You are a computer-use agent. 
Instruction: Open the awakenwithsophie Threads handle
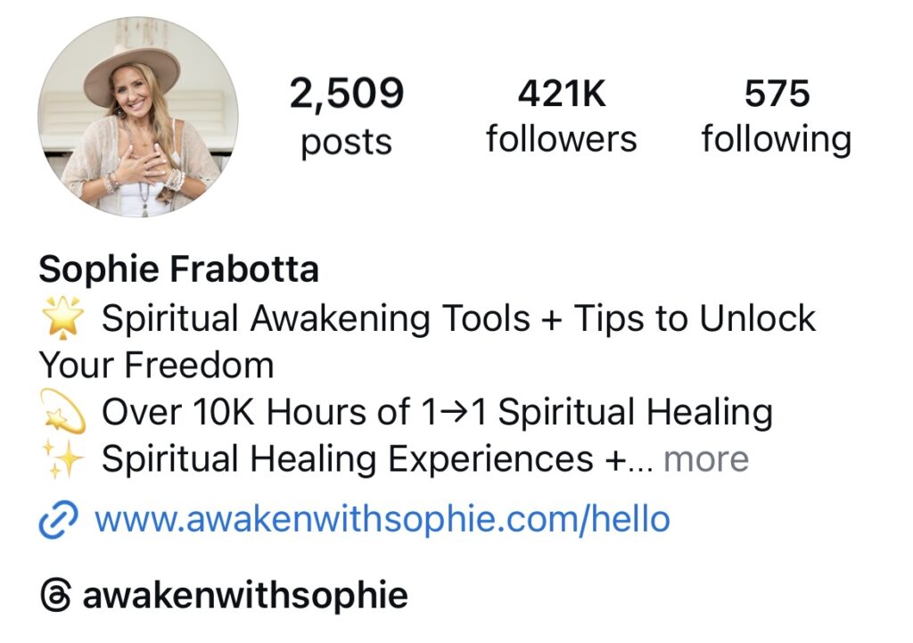point(245,596)
